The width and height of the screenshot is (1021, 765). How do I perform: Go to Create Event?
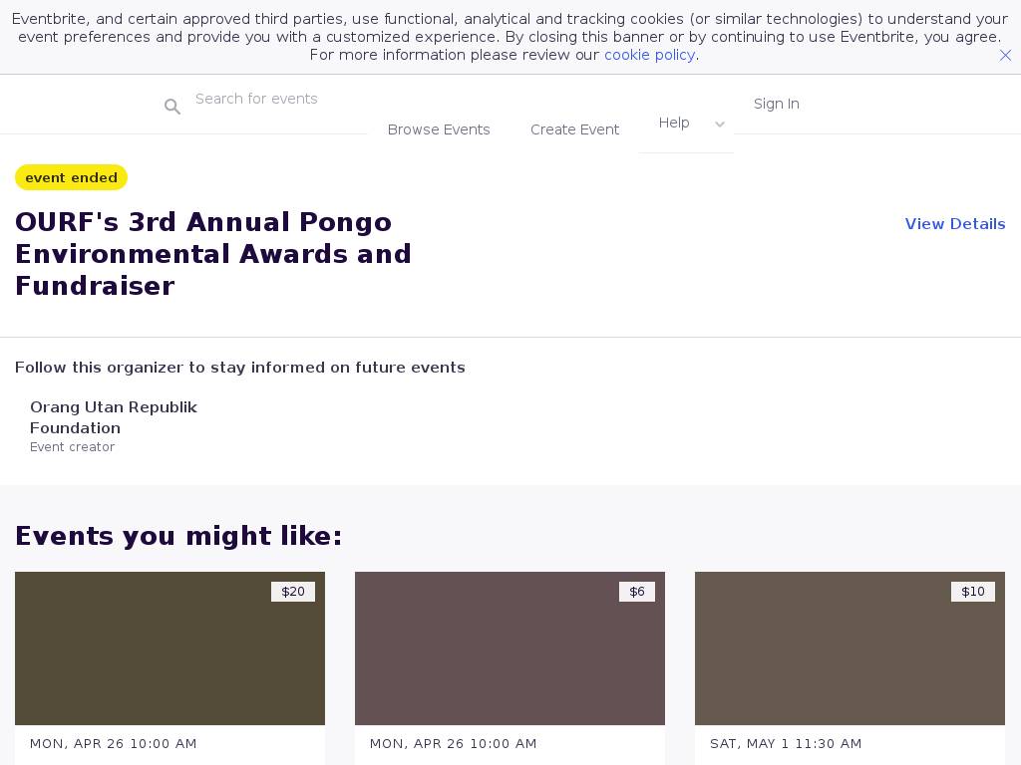pyautogui.click(x=574, y=129)
